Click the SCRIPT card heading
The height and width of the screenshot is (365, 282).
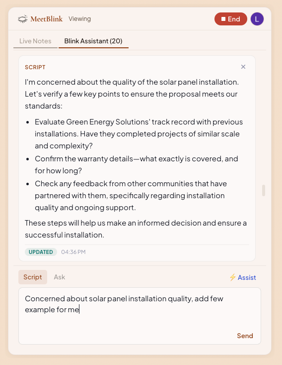tap(35, 67)
